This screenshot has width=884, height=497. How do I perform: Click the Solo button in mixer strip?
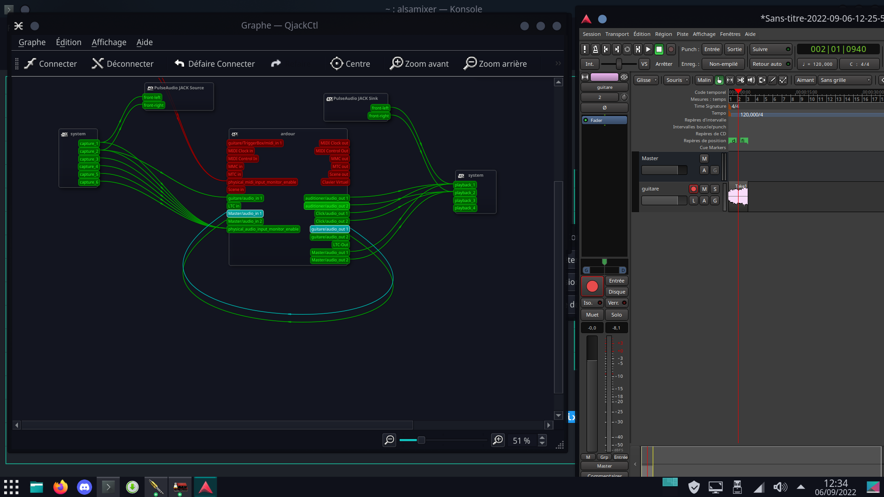click(616, 315)
